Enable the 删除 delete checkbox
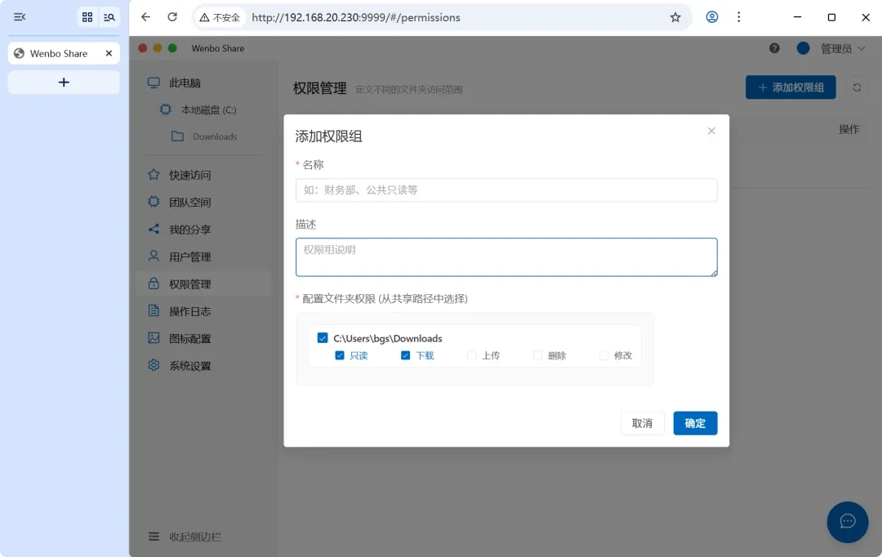Image resolution: width=882 pixels, height=557 pixels. click(537, 355)
